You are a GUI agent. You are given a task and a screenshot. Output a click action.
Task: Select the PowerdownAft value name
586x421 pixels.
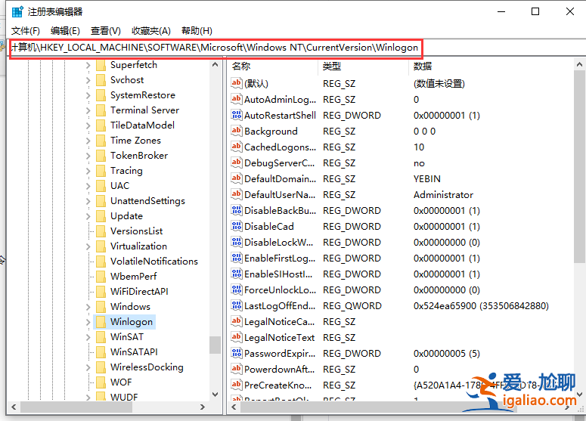click(x=280, y=370)
